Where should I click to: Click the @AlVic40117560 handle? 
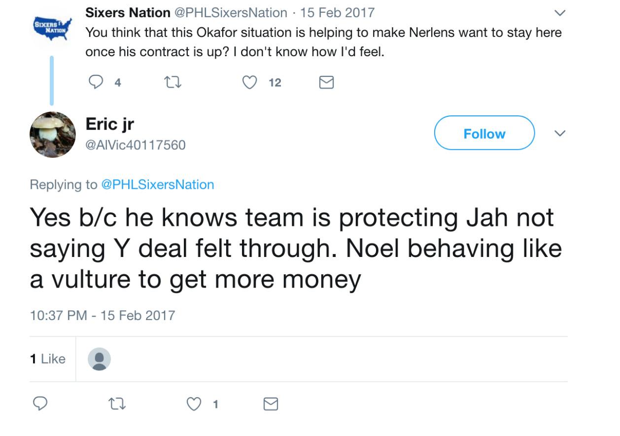click(136, 145)
